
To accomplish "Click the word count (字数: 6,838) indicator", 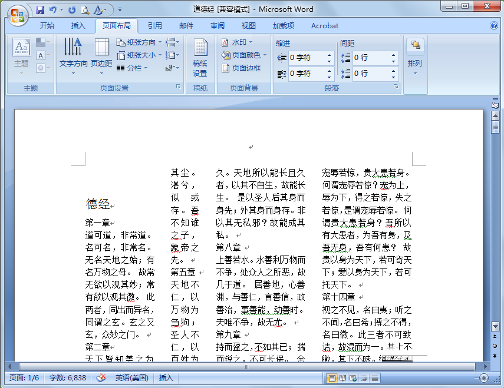I will point(68,378).
